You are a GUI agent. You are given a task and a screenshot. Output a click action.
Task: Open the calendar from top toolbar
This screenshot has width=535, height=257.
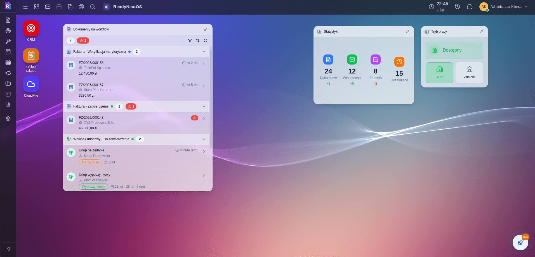[x=59, y=7]
